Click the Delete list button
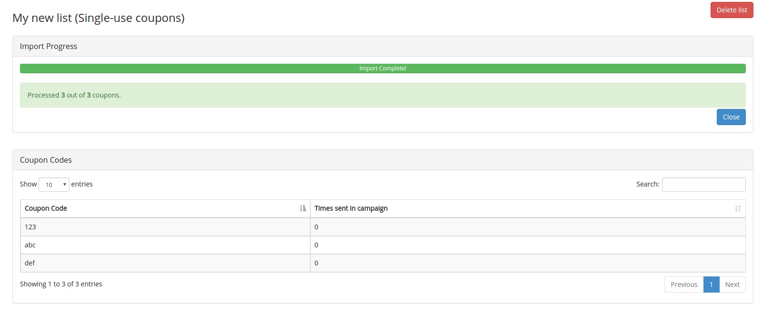 pyautogui.click(x=732, y=10)
